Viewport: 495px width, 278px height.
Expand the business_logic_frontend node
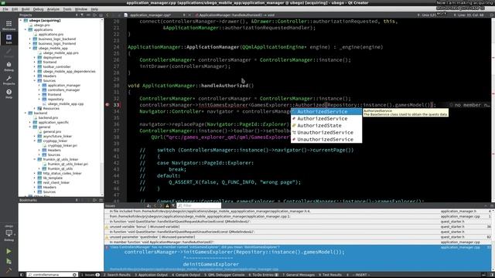pos(30,43)
